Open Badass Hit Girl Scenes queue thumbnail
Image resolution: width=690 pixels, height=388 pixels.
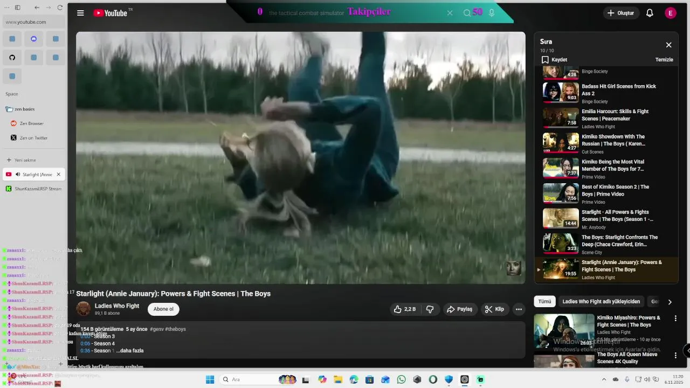(x=561, y=92)
